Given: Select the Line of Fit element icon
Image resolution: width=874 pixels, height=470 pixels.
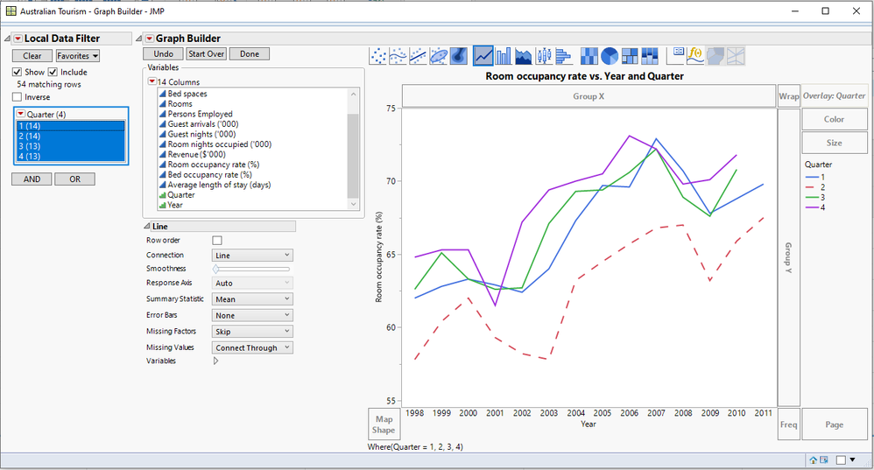Looking at the screenshot, I should (x=418, y=56).
